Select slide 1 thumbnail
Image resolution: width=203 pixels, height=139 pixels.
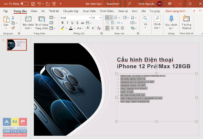tap(17, 45)
